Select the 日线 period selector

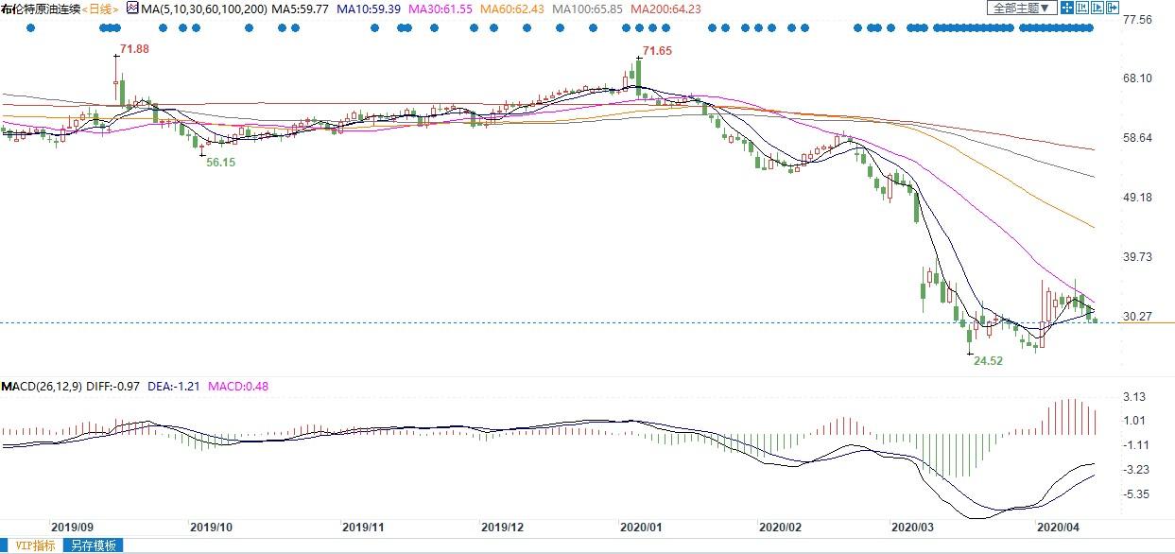[99, 9]
